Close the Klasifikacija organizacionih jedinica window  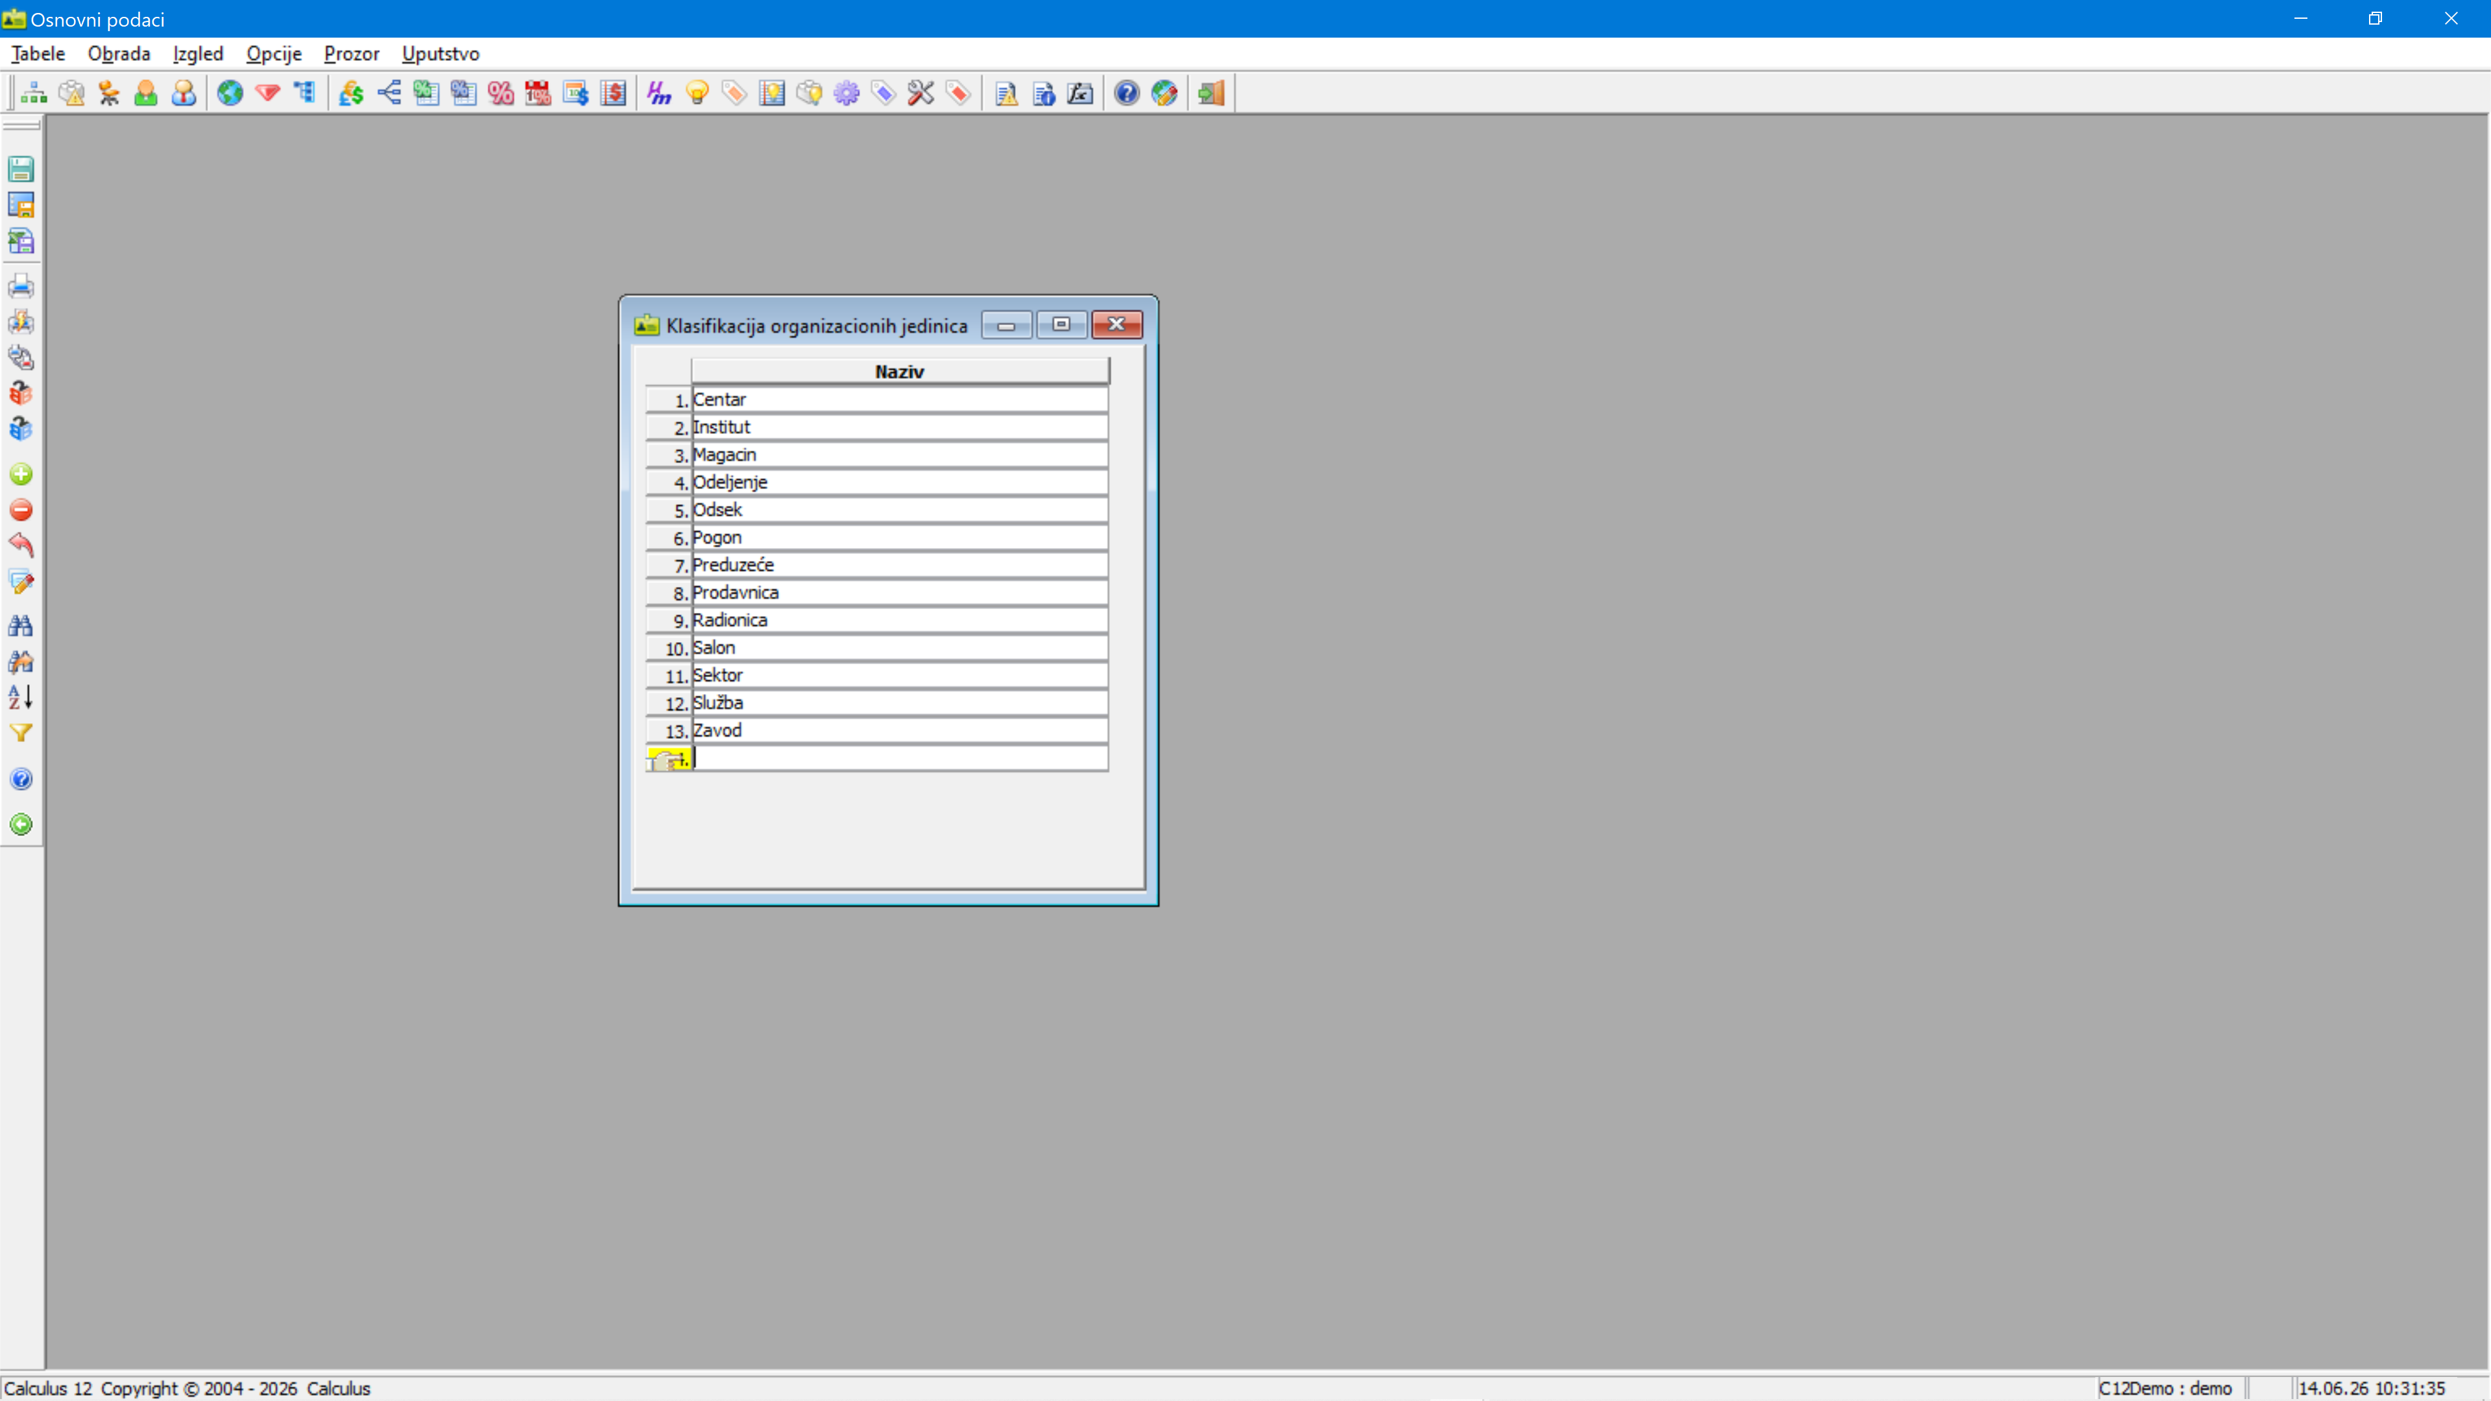pyautogui.click(x=1117, y=325)
